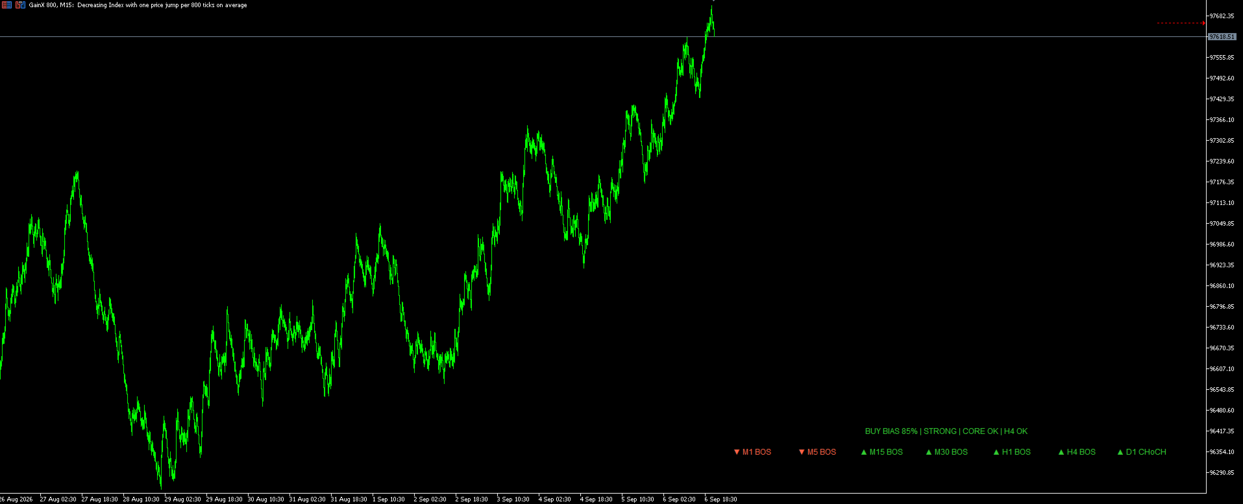
Task: Click the green up arrow beside M30 BOS
Action: (929, 452)
